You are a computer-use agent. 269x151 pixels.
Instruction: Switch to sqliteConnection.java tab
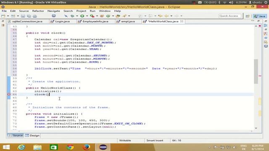[27, 21]
